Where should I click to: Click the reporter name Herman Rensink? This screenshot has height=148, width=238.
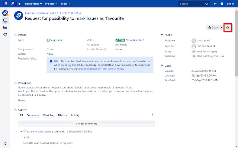tap(206, 46)
